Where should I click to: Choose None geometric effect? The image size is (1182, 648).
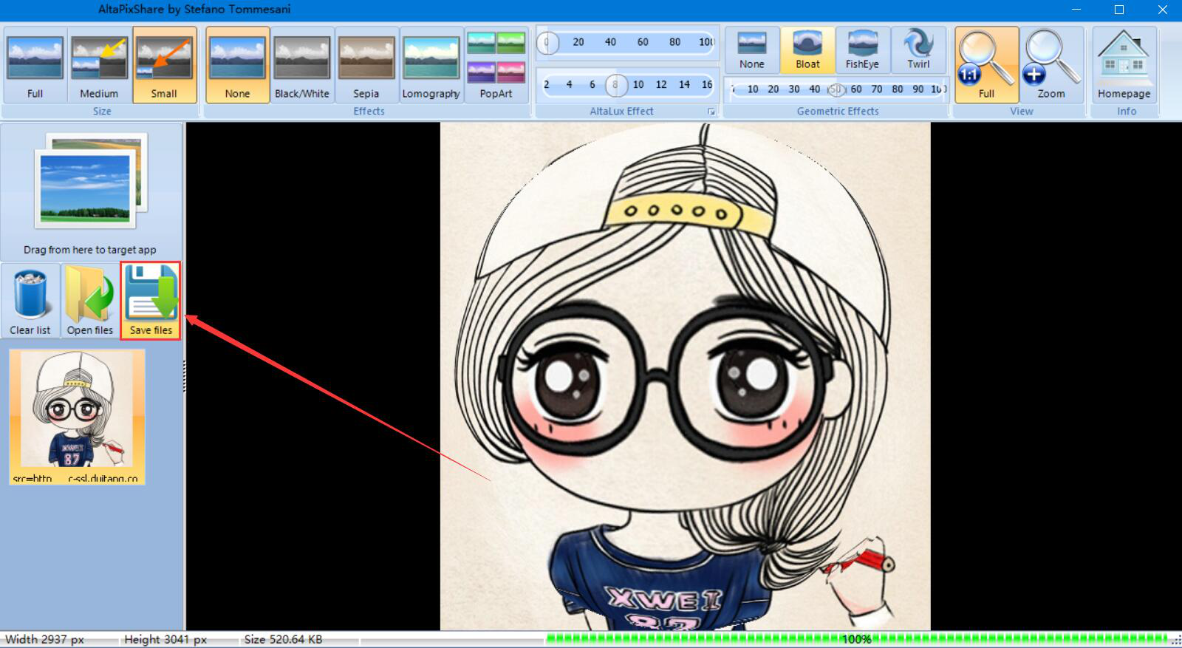752,50
